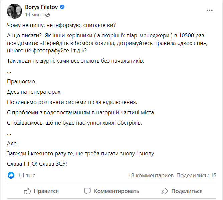Click the share arrow icon beside Поделиться
Screen dimensions: 223x200
coord(164,191)
